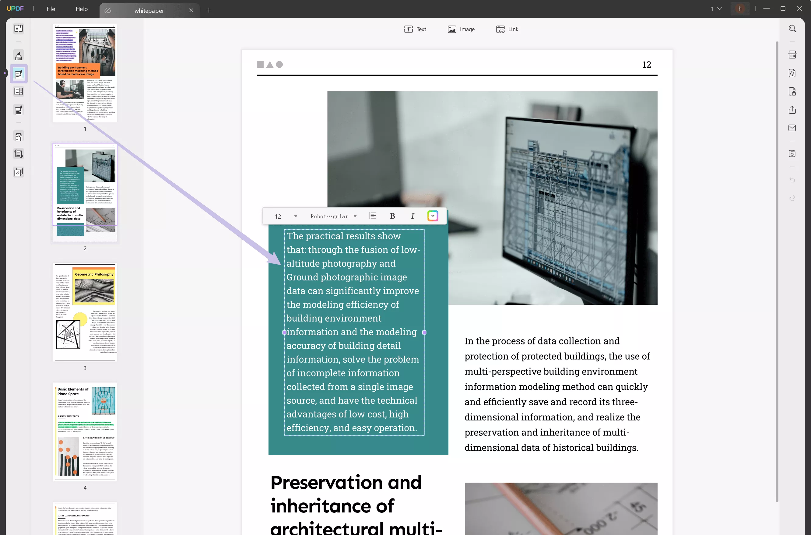Select the Crop Pages tool

(x=18, y=154)
